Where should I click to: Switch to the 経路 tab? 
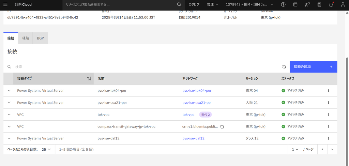click(26, 38)
